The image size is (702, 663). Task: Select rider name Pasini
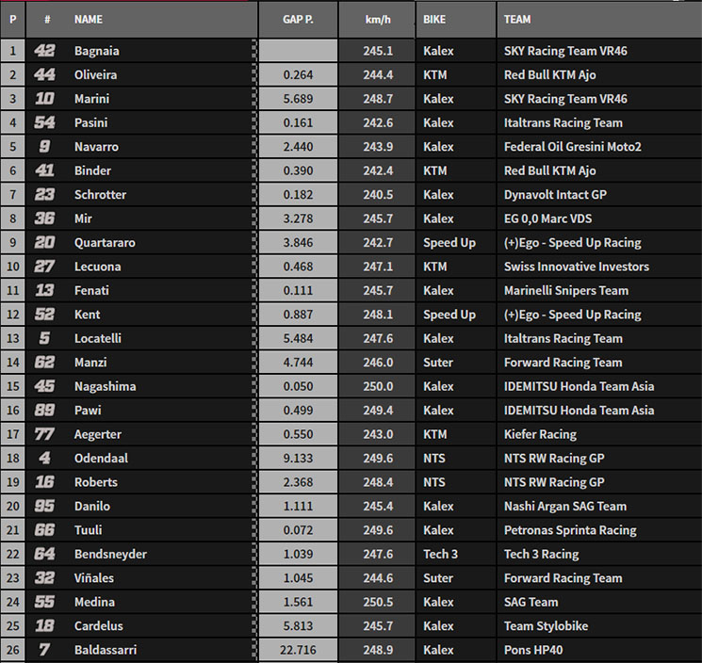(90, 122)
